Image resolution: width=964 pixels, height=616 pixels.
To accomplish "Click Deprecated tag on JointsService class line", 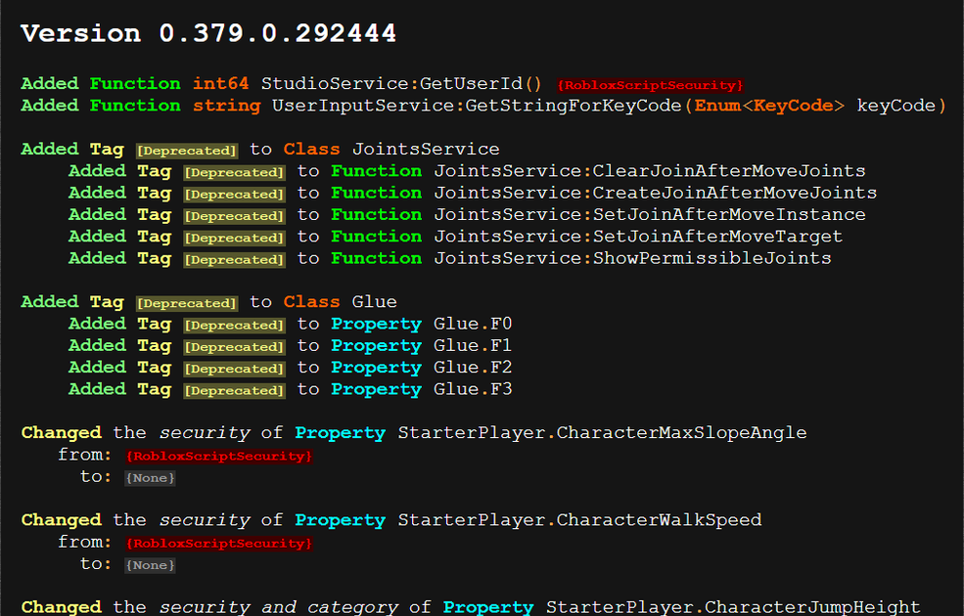I will 187,151.
